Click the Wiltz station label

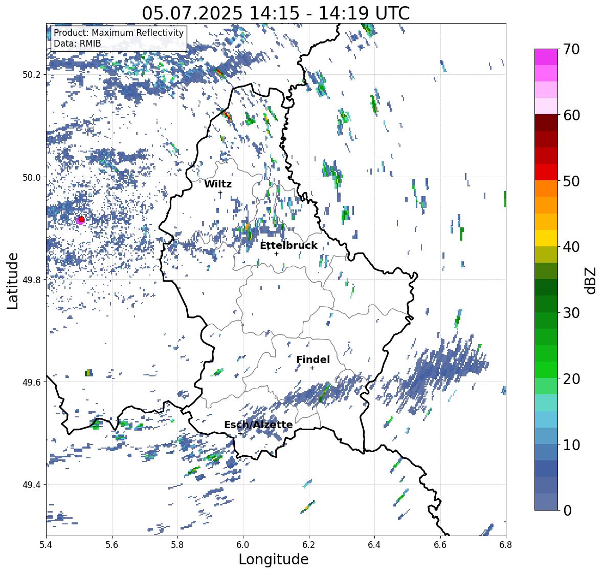point(218,184)
